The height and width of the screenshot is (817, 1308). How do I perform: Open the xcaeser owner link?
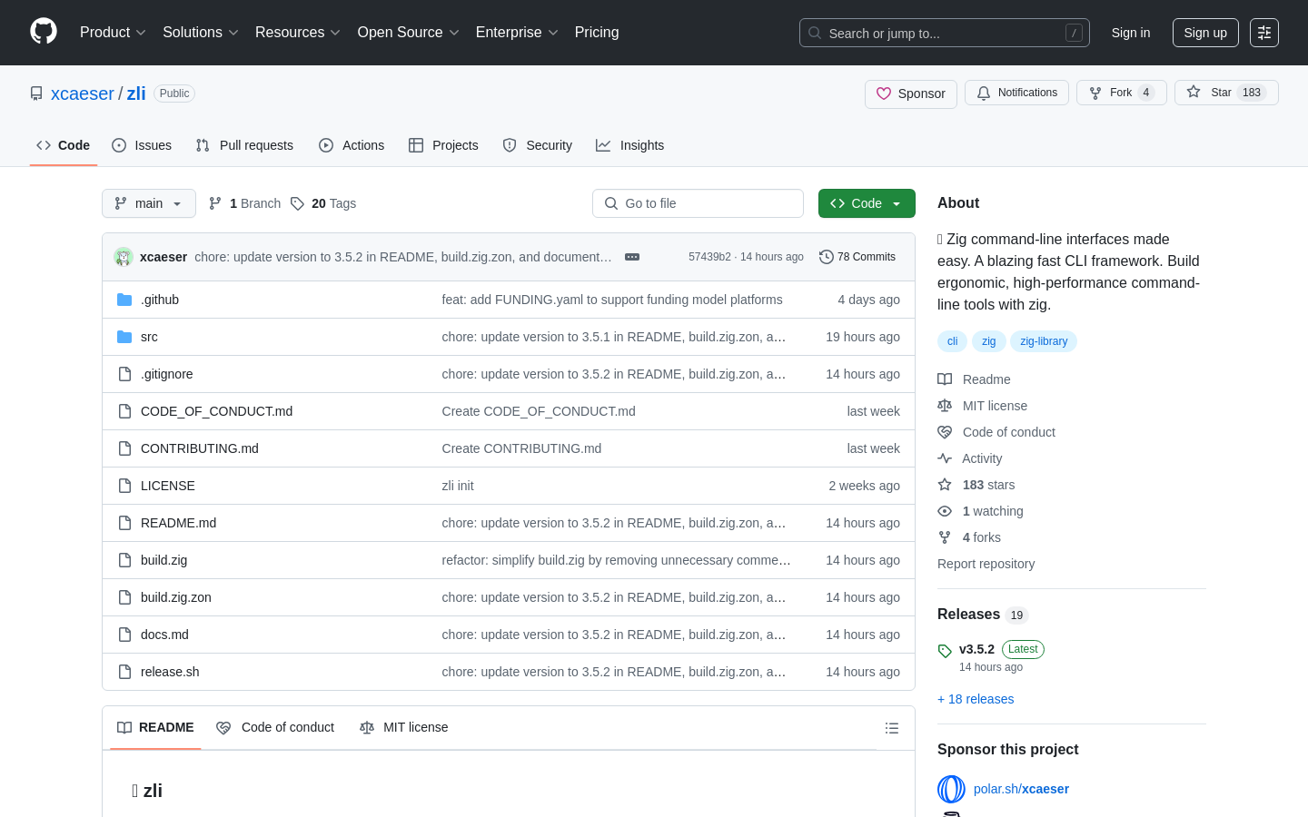83,94
